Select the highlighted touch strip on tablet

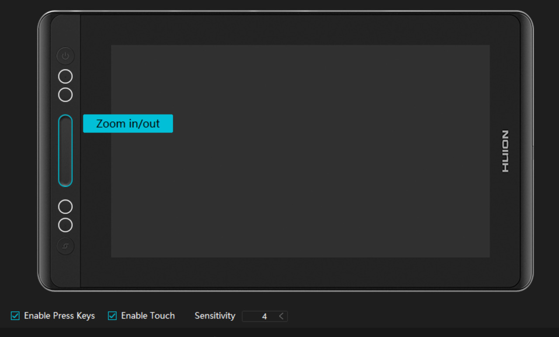pos(65,151)
